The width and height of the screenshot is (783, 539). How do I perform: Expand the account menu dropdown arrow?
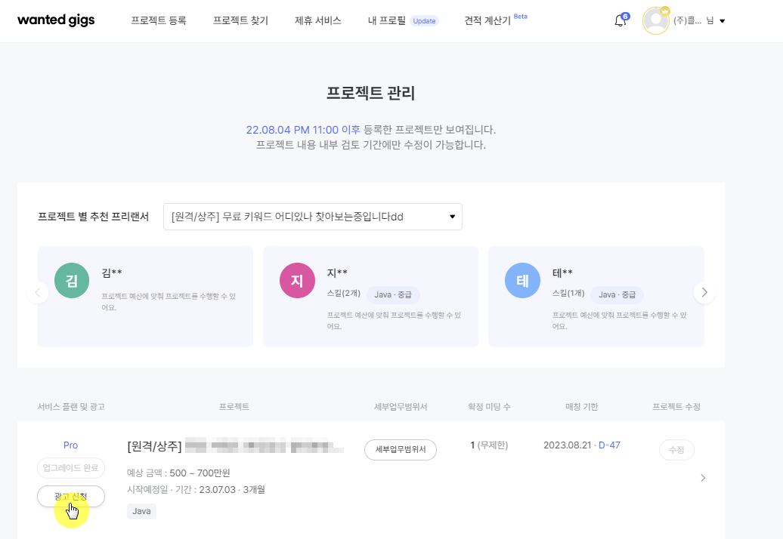(722, 21)
